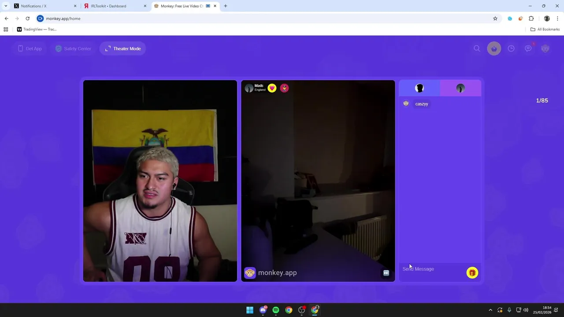Open the premium crown icon
The width and height of the screenshot is (564, 317).
point(494,48)
